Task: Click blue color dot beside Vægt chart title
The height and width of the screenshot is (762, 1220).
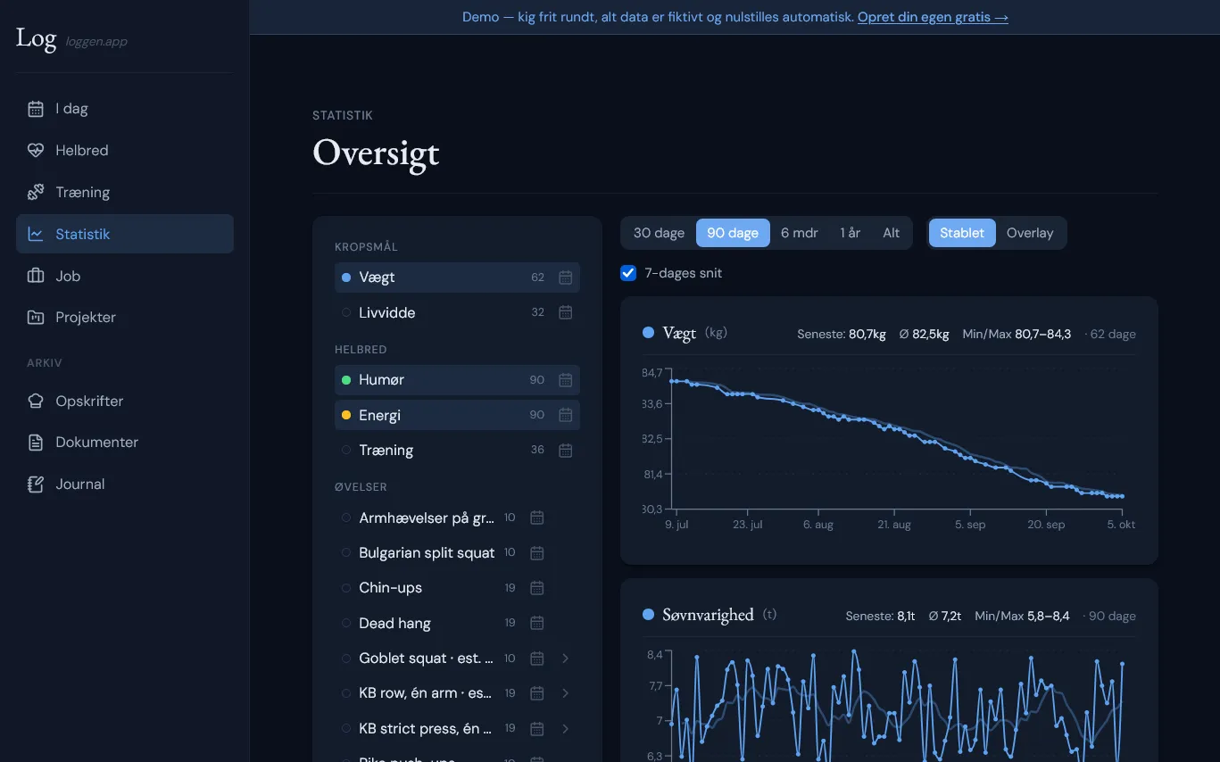Action: point(648,333)
